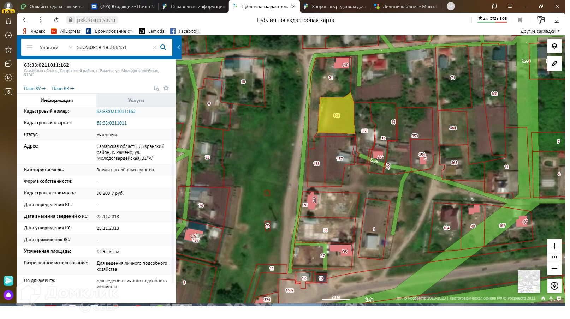Toggle the browser bookmark flag icon
The image size is (570, 319).
[x=520, y=20]
